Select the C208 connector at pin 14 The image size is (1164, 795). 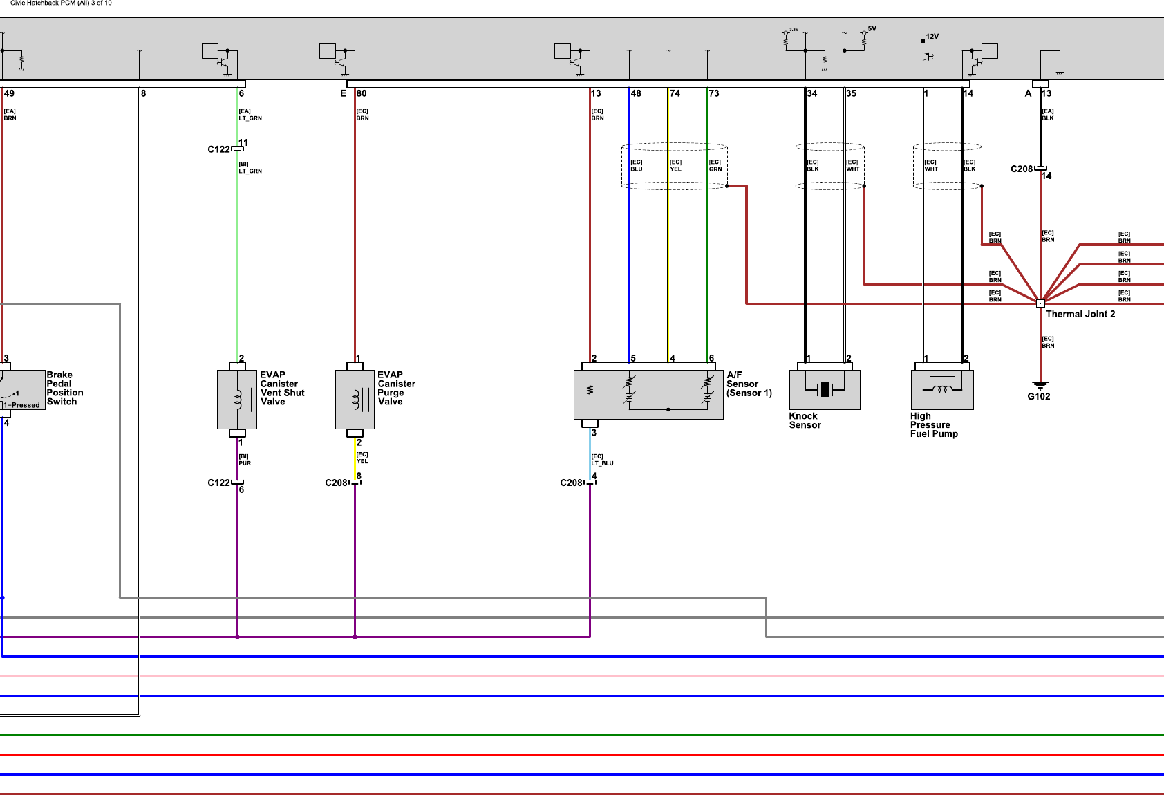[x=1040, y=169]
